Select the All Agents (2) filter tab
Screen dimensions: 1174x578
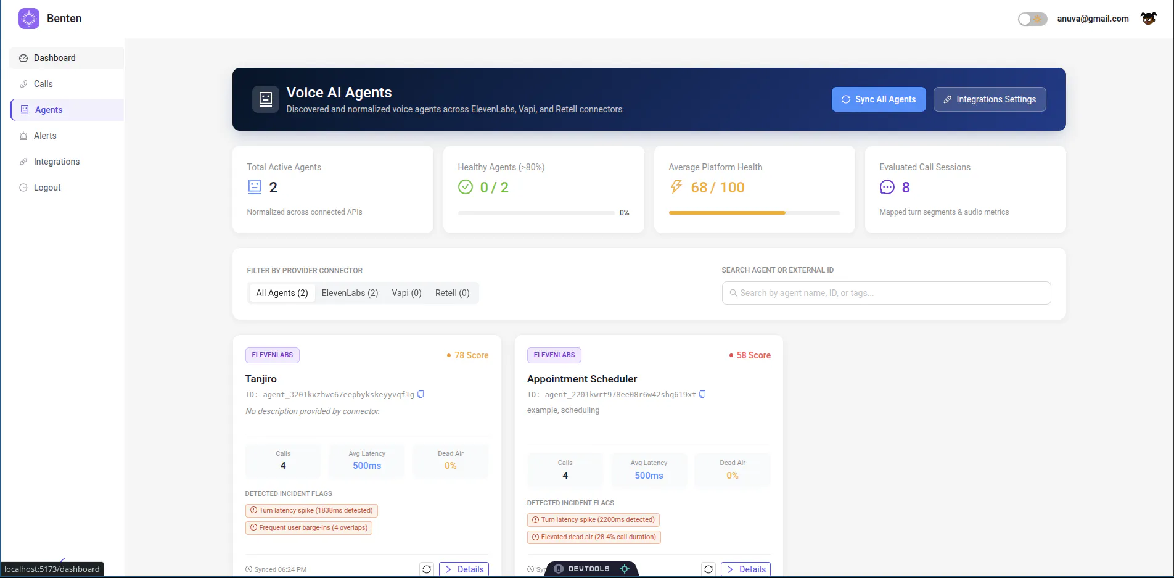point(282,293)
